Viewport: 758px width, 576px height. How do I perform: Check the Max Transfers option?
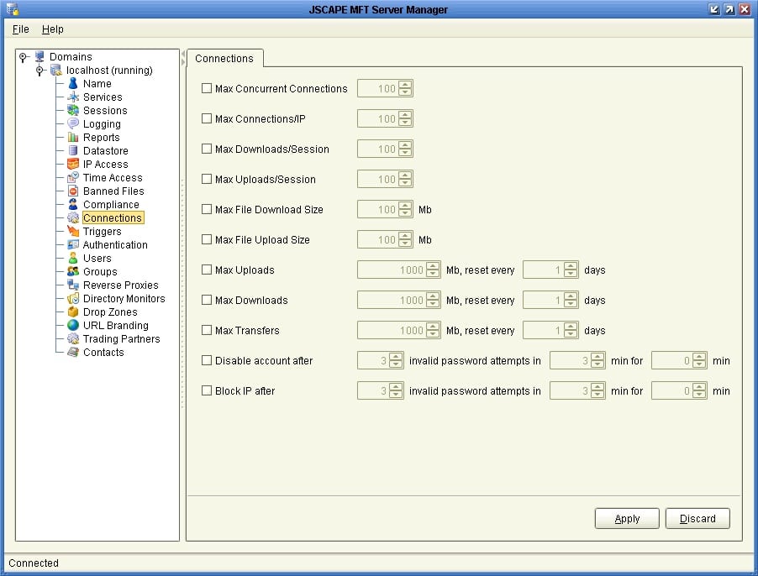(x=207, y=330)
